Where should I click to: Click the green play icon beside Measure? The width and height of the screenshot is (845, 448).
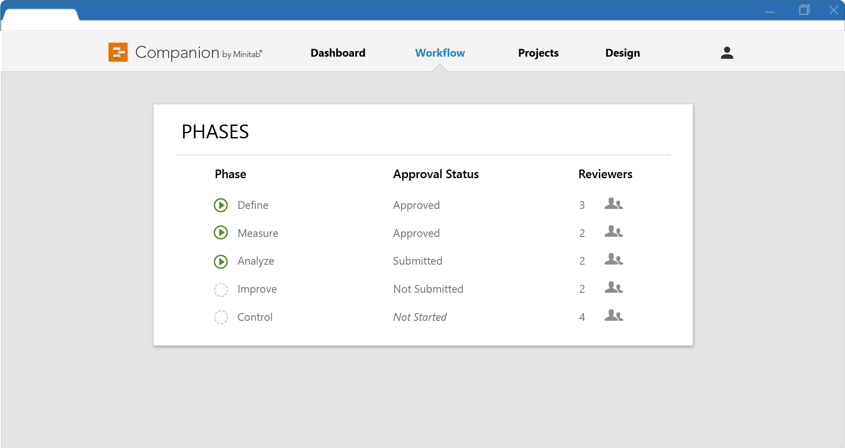(221, 233)
